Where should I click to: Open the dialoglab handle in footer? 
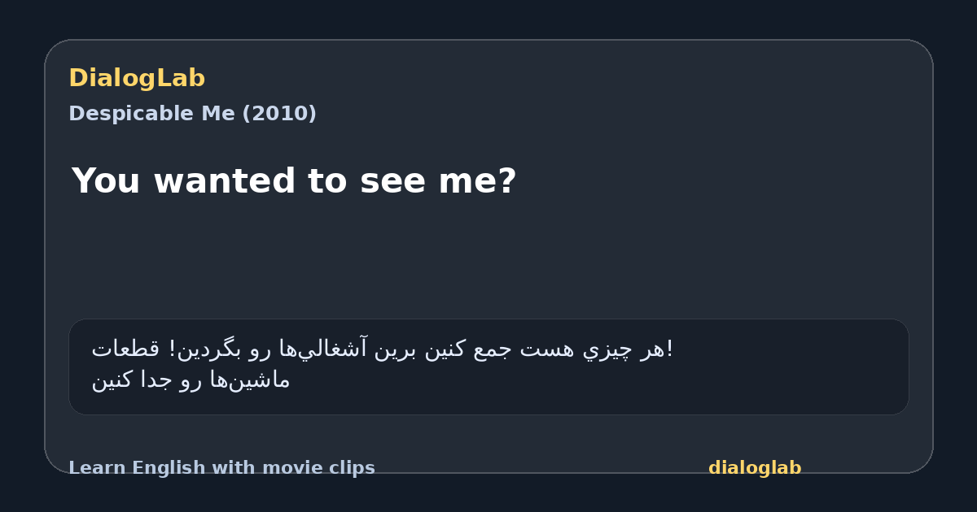[755, 468]
